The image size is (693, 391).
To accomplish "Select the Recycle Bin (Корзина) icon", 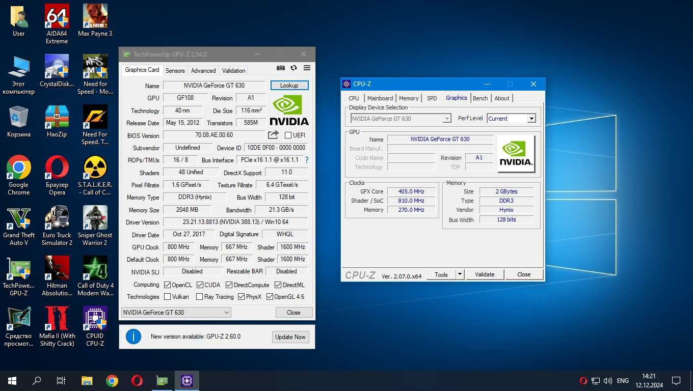I will coord(19,121).
